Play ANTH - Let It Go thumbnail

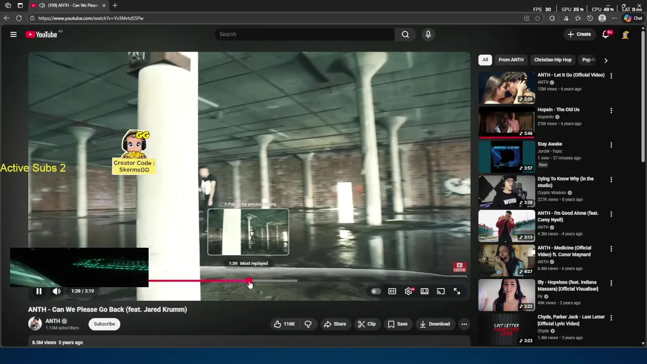pos(506,87)
